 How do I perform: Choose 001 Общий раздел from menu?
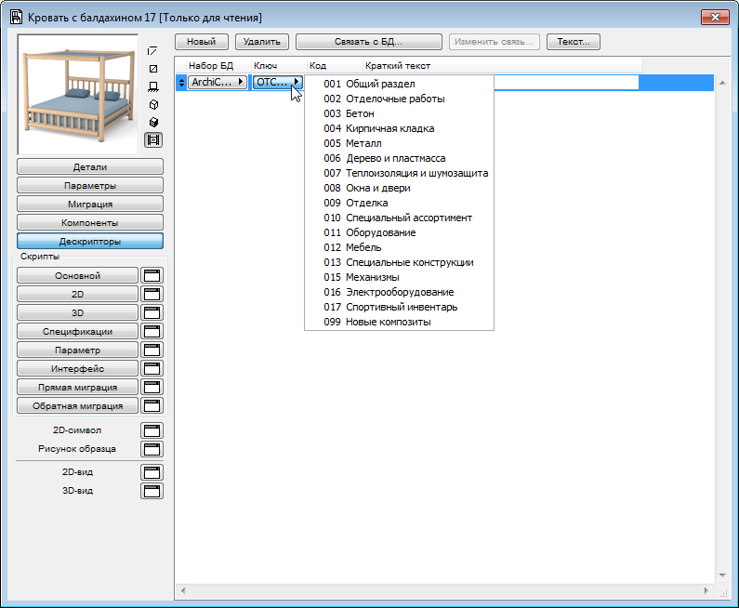pyautogui.click(x=399, y=84)
